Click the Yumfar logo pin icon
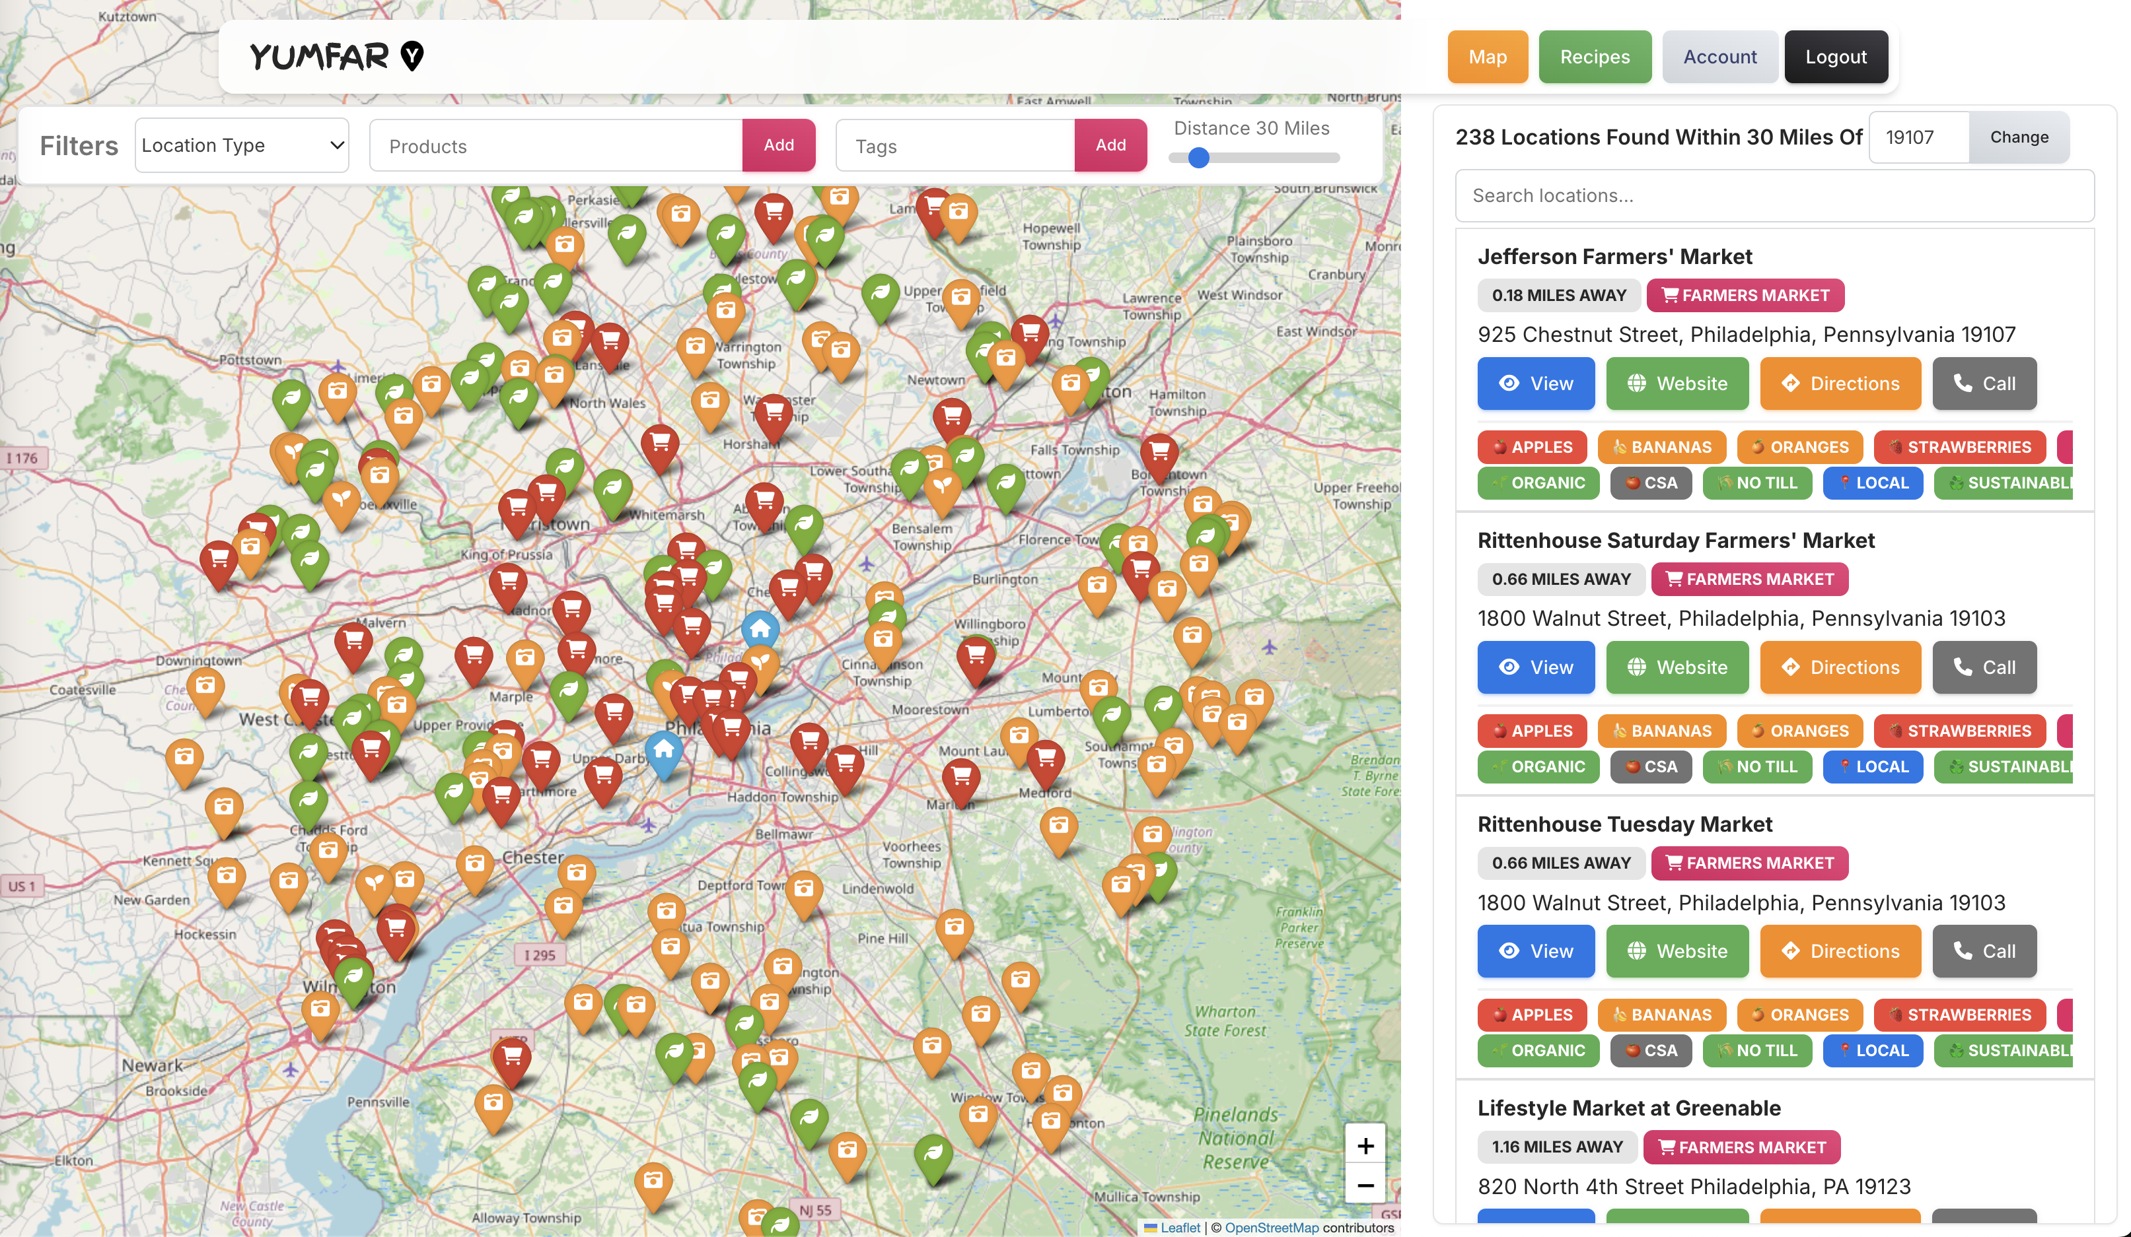 pos(412,55)
